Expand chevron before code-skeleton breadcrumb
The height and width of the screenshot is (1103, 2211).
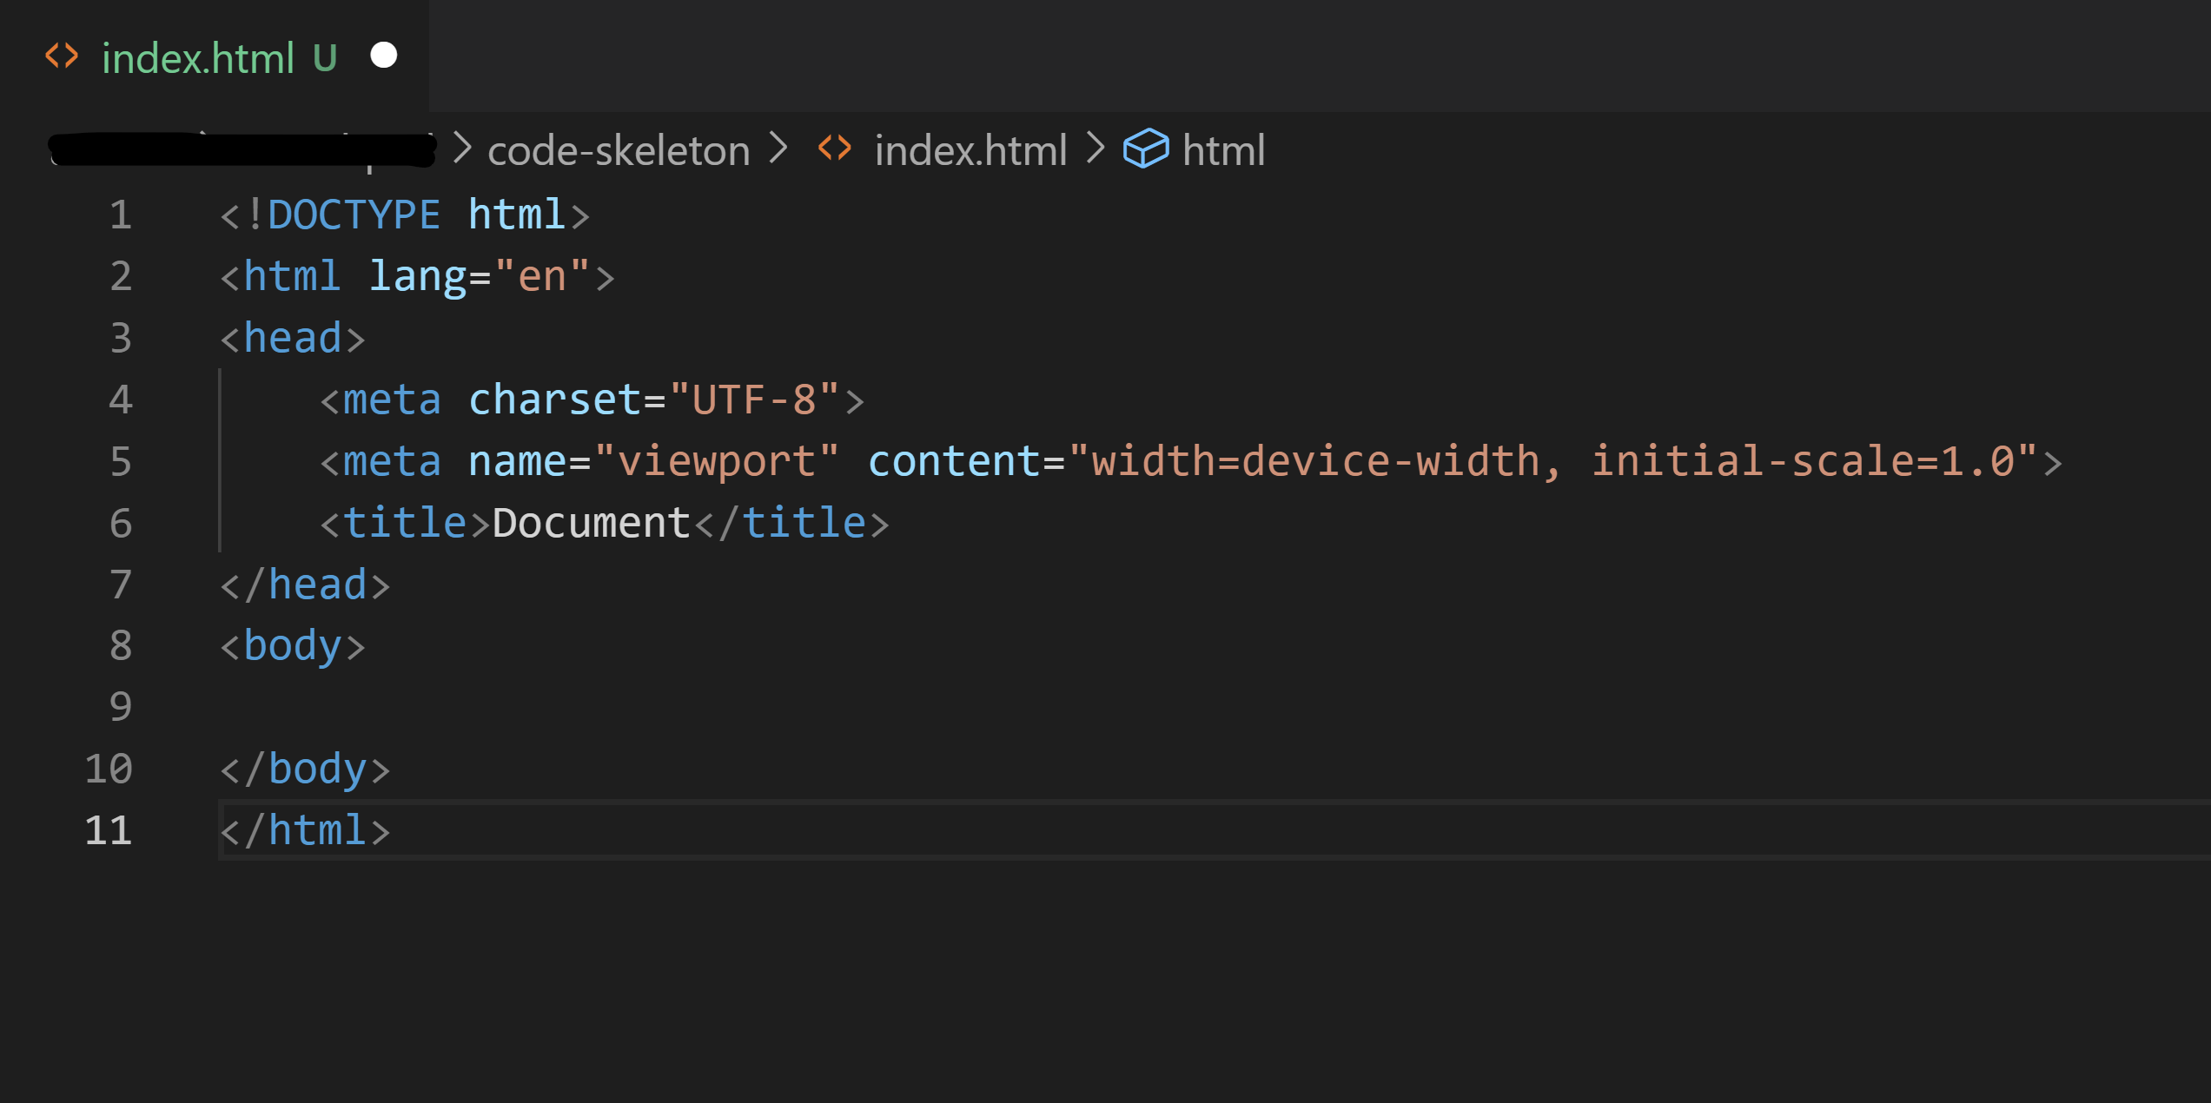pos(462,149)
